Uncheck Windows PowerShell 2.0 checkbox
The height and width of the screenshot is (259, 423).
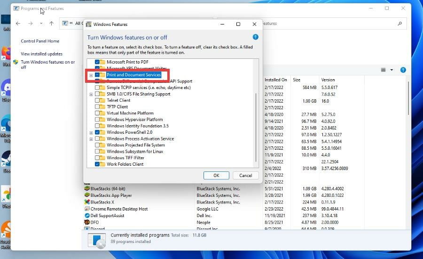coord(97,132)
